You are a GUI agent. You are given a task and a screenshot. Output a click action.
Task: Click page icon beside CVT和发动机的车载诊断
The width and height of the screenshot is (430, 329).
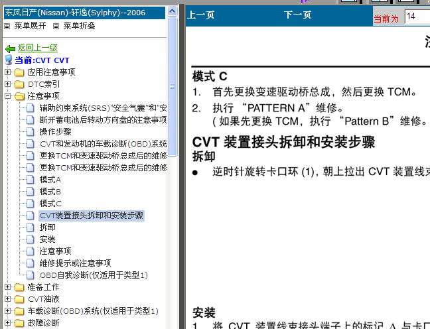click(31, 144)
